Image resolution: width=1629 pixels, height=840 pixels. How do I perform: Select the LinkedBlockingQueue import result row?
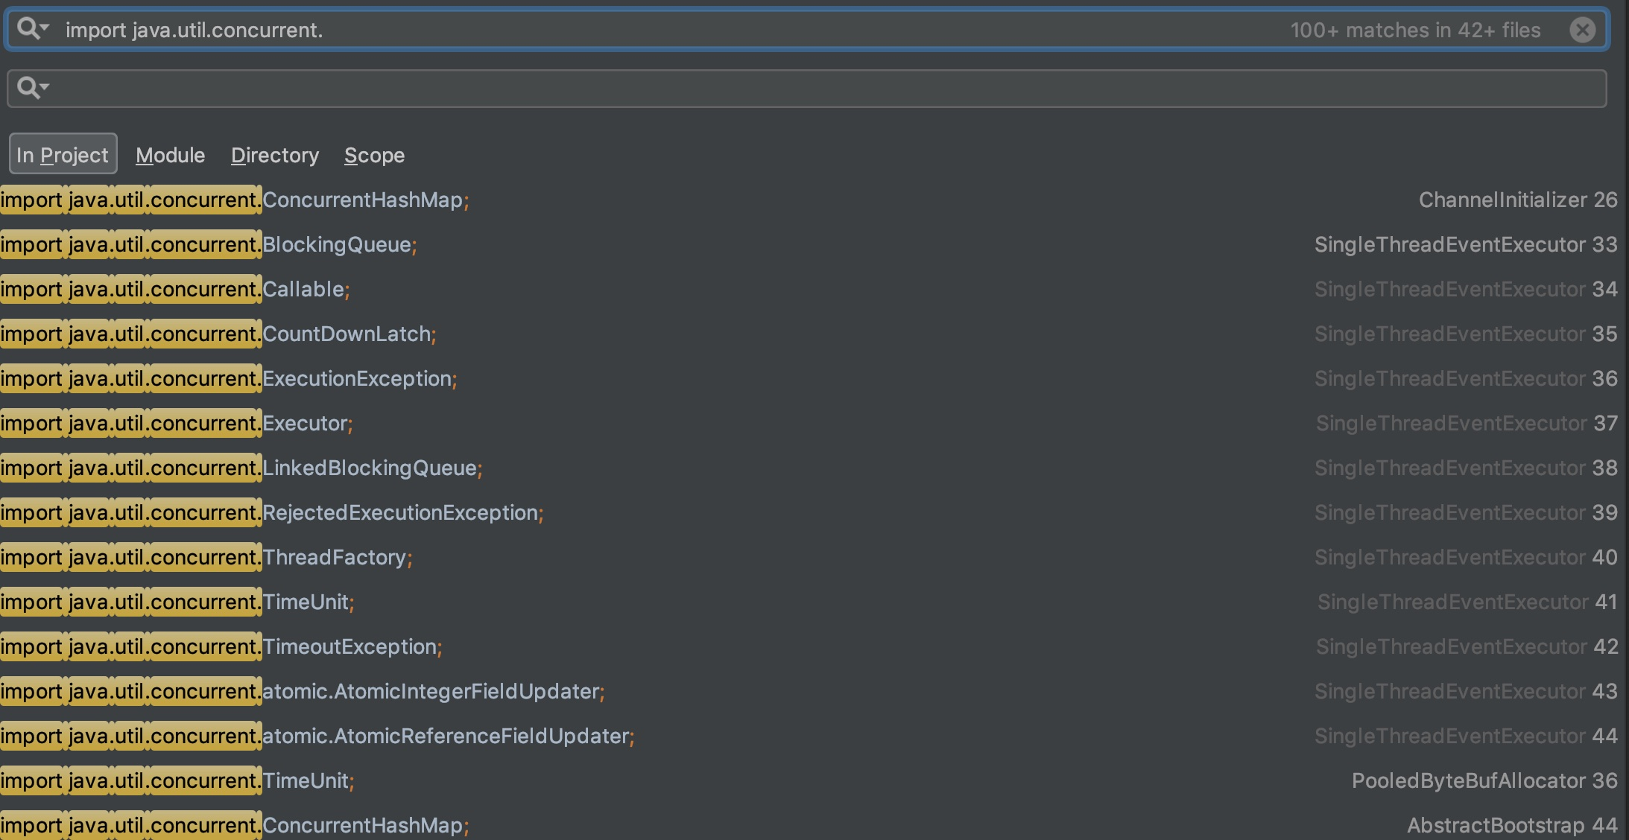(x=814, y=468)
